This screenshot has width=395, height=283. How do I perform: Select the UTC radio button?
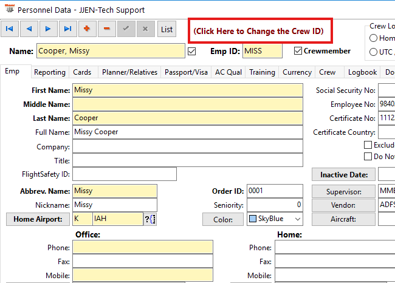(374, 52)
